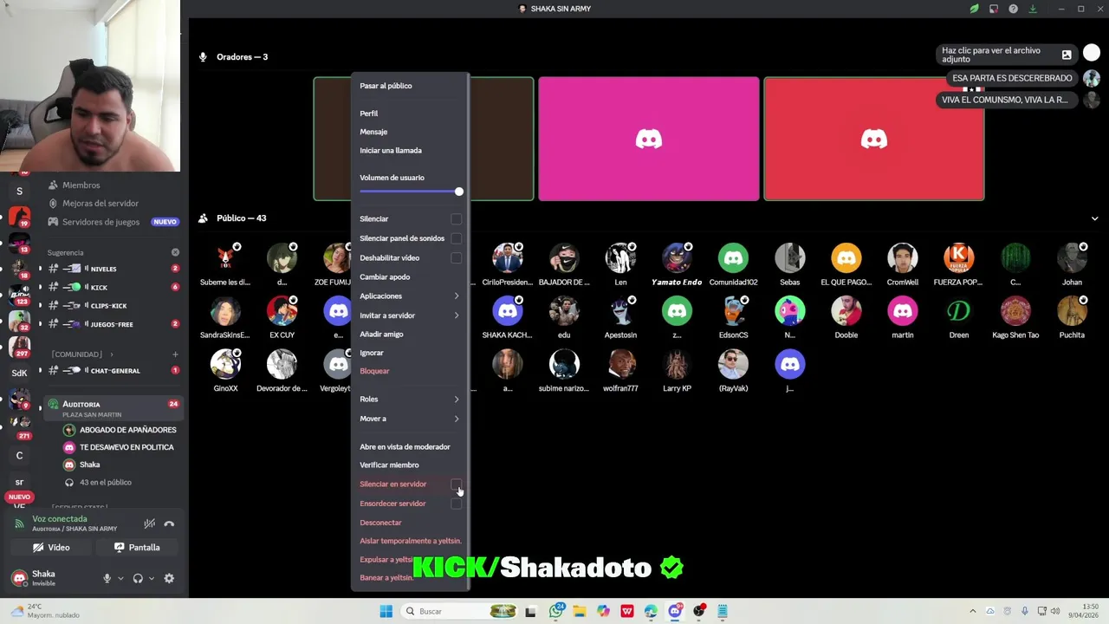Open the Miembros list link

pyautogui.click(x=81, y=185)
